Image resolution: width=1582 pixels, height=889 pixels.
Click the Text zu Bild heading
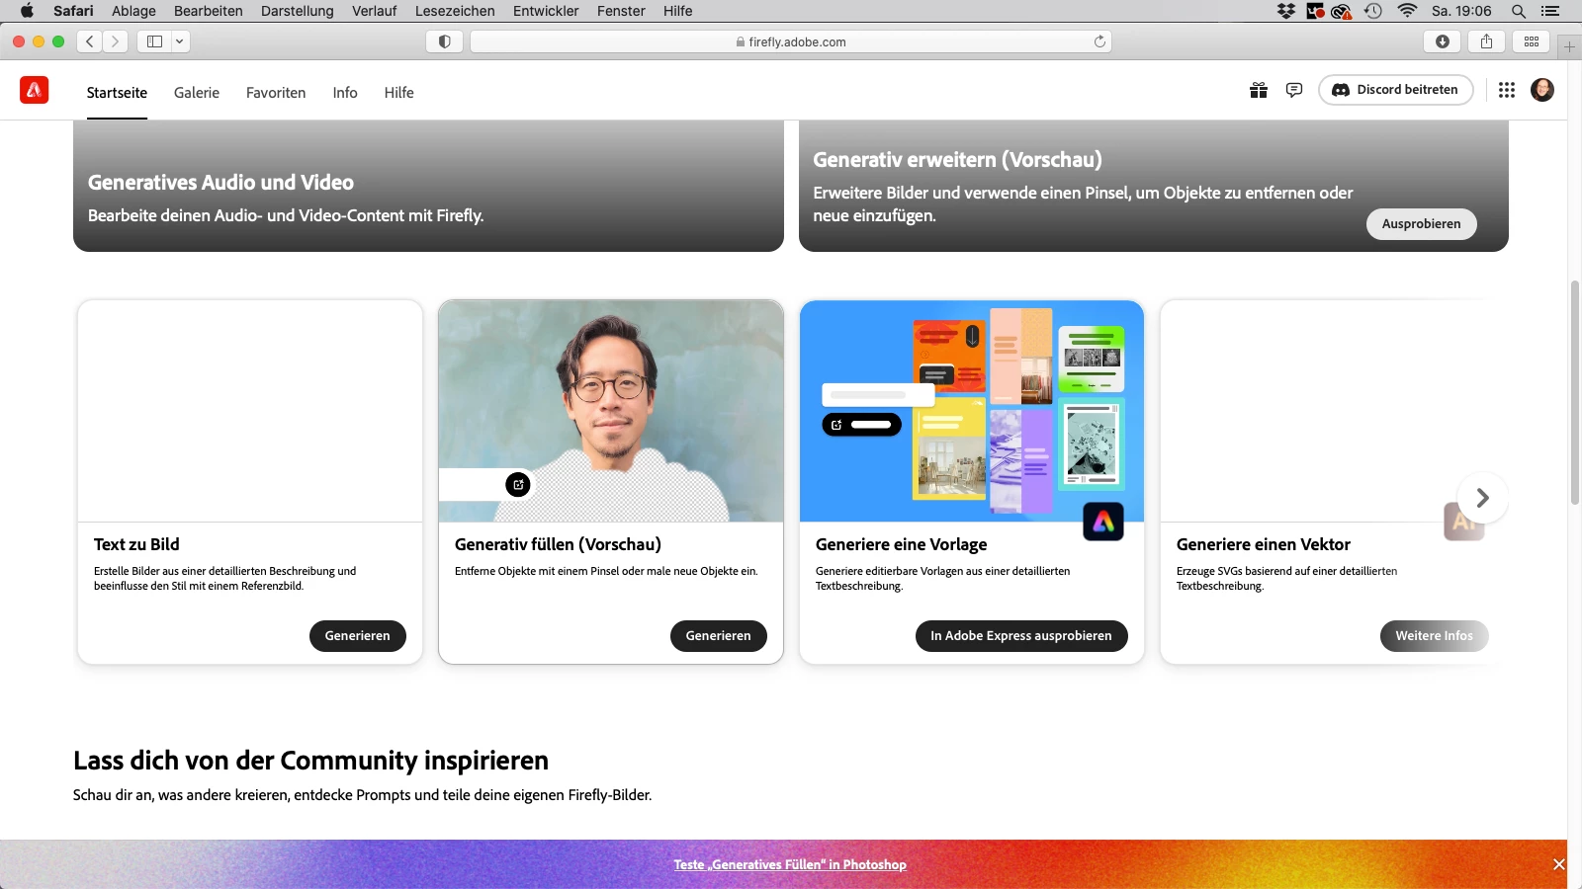click(x=136, y=544)
